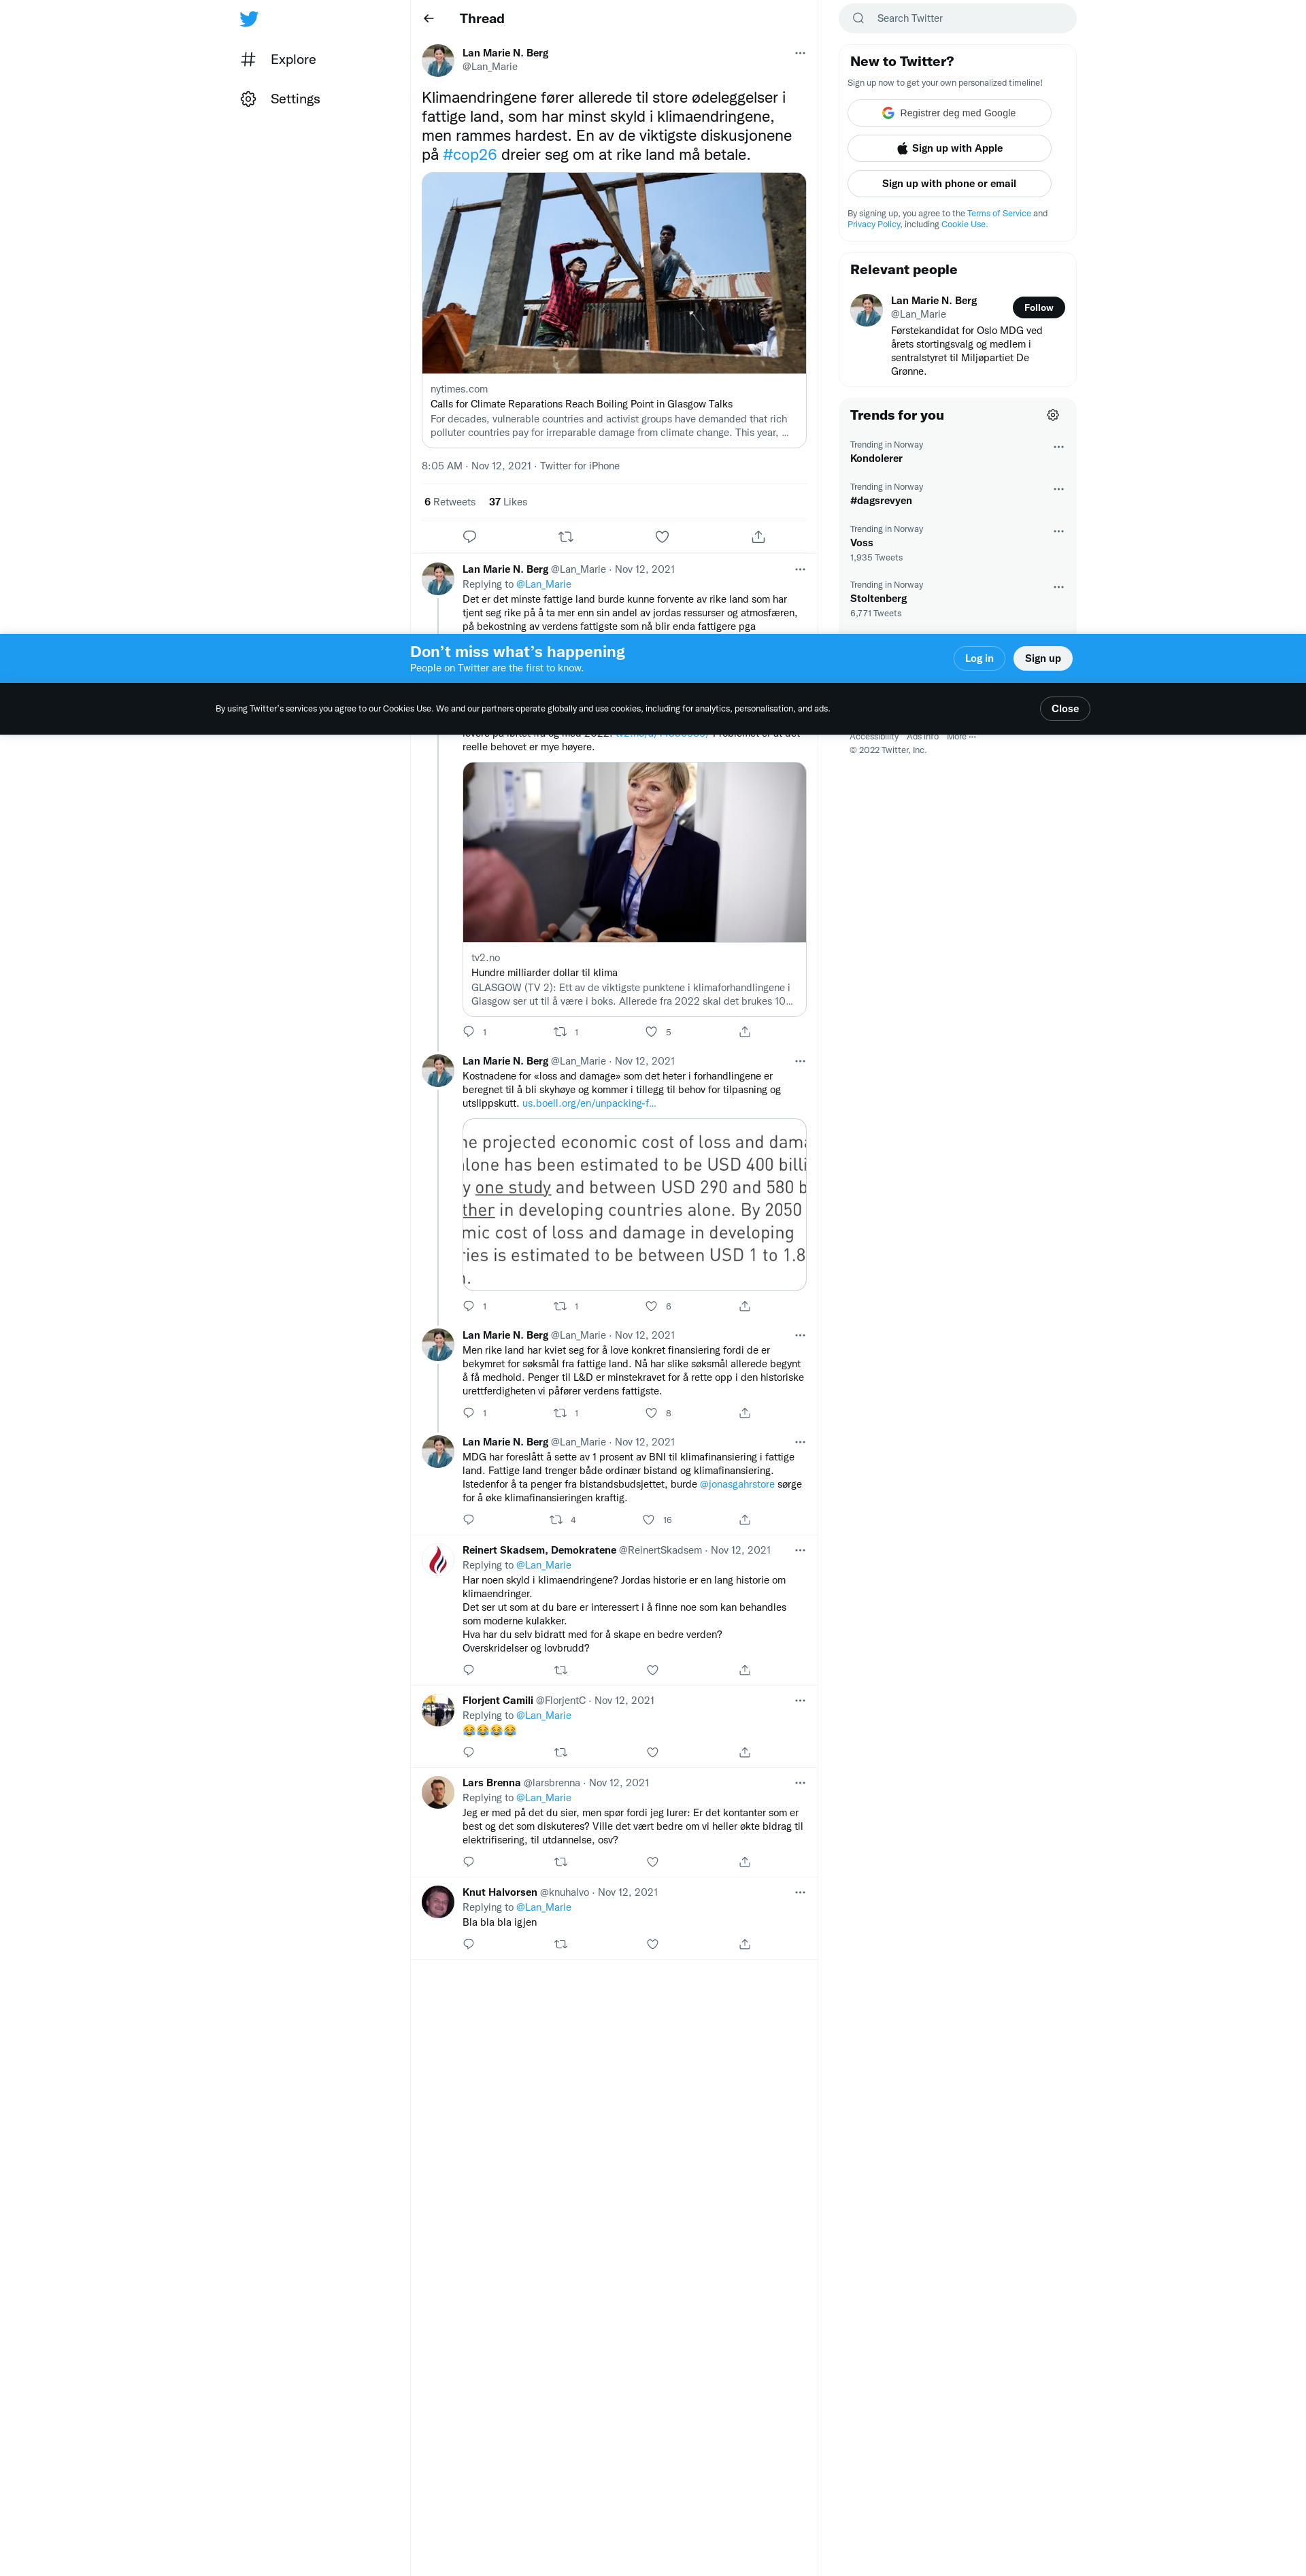Retweet Lars Brenna's reply
Screen dimensions: 1306x2576
560,1862
